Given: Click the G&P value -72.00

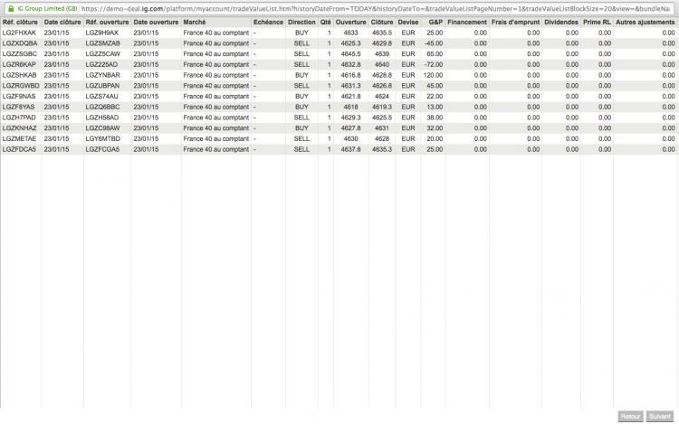Looking at the screenshot, I should [x=434, y=64].
